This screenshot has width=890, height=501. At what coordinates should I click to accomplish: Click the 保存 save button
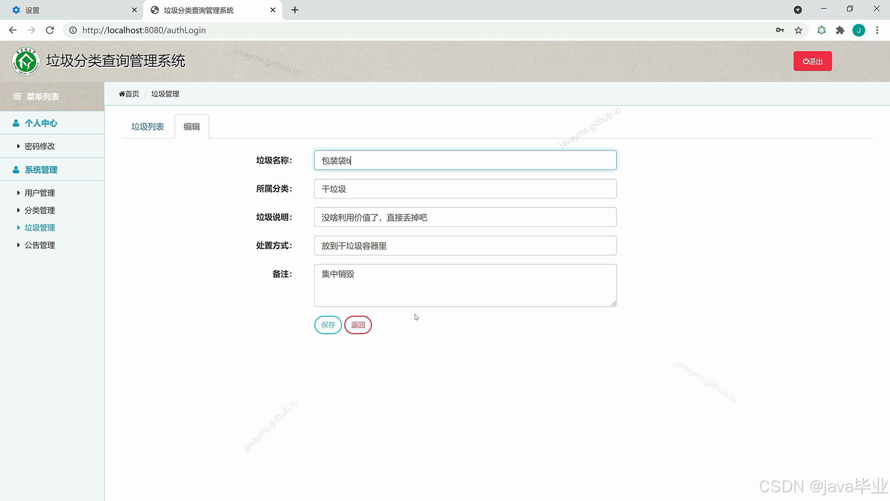click(x=328, y=325)
